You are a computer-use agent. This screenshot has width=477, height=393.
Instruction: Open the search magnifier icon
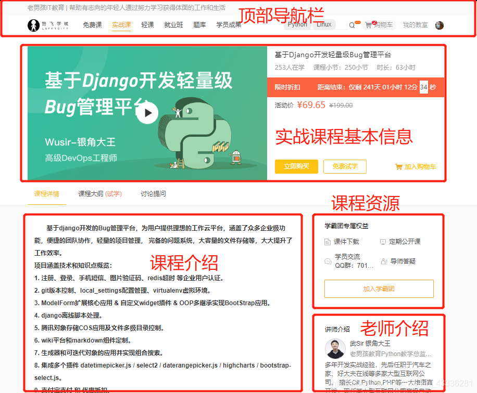coord(352,25)
